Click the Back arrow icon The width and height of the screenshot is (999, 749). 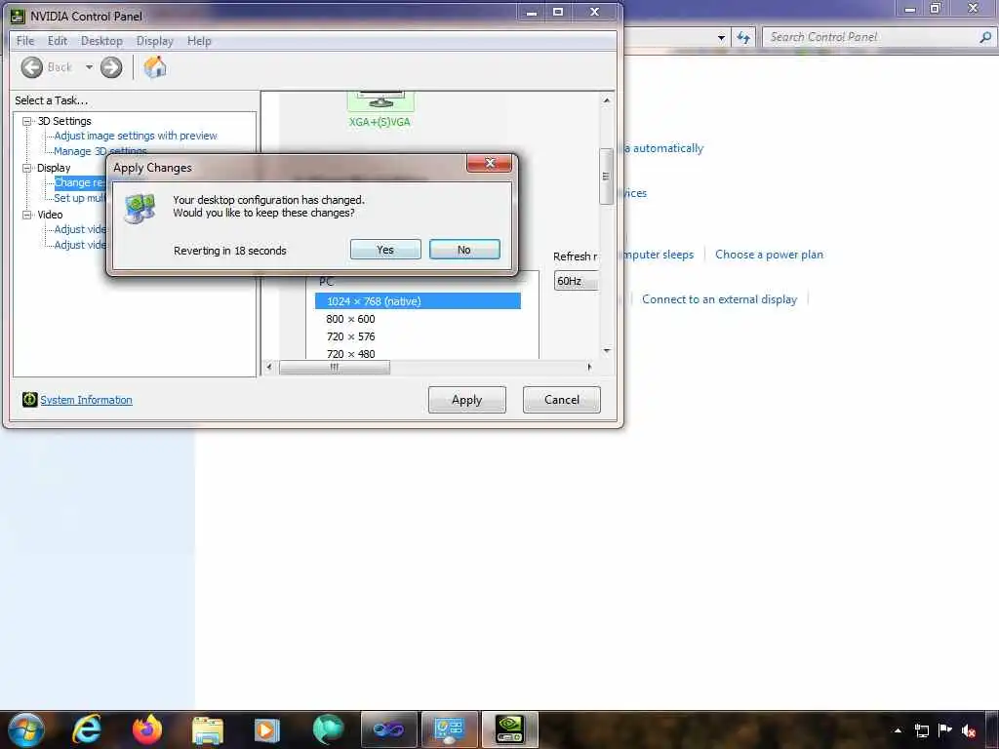(32, 67)
